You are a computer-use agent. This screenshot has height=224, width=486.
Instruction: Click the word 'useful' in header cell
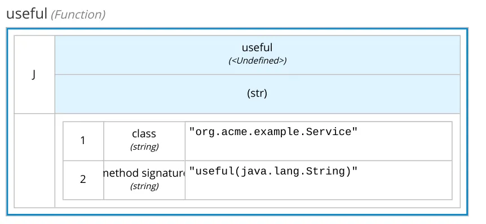pyautogui.click(x=257, y=48)
